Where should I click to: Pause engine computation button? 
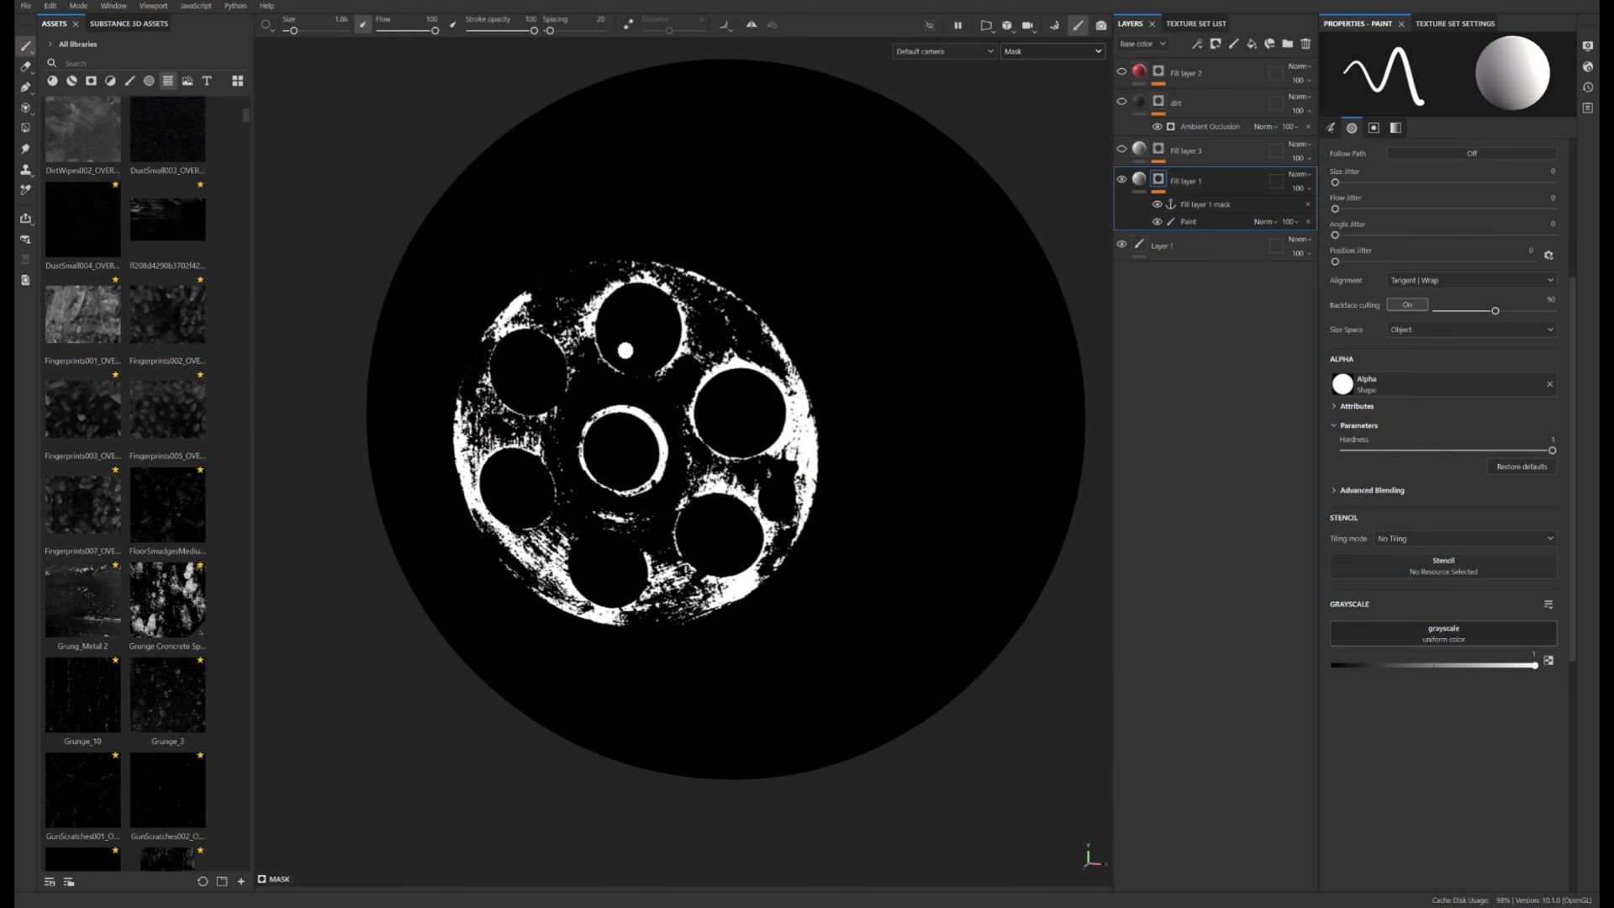[x=957, y=25]
